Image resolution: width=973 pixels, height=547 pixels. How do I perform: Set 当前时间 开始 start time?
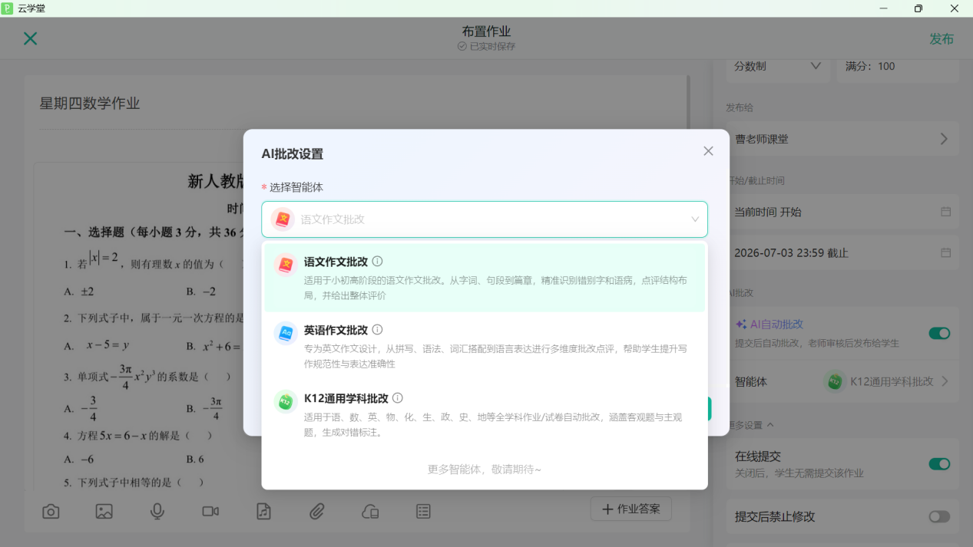pyautogui.click(x=842, y=212)
